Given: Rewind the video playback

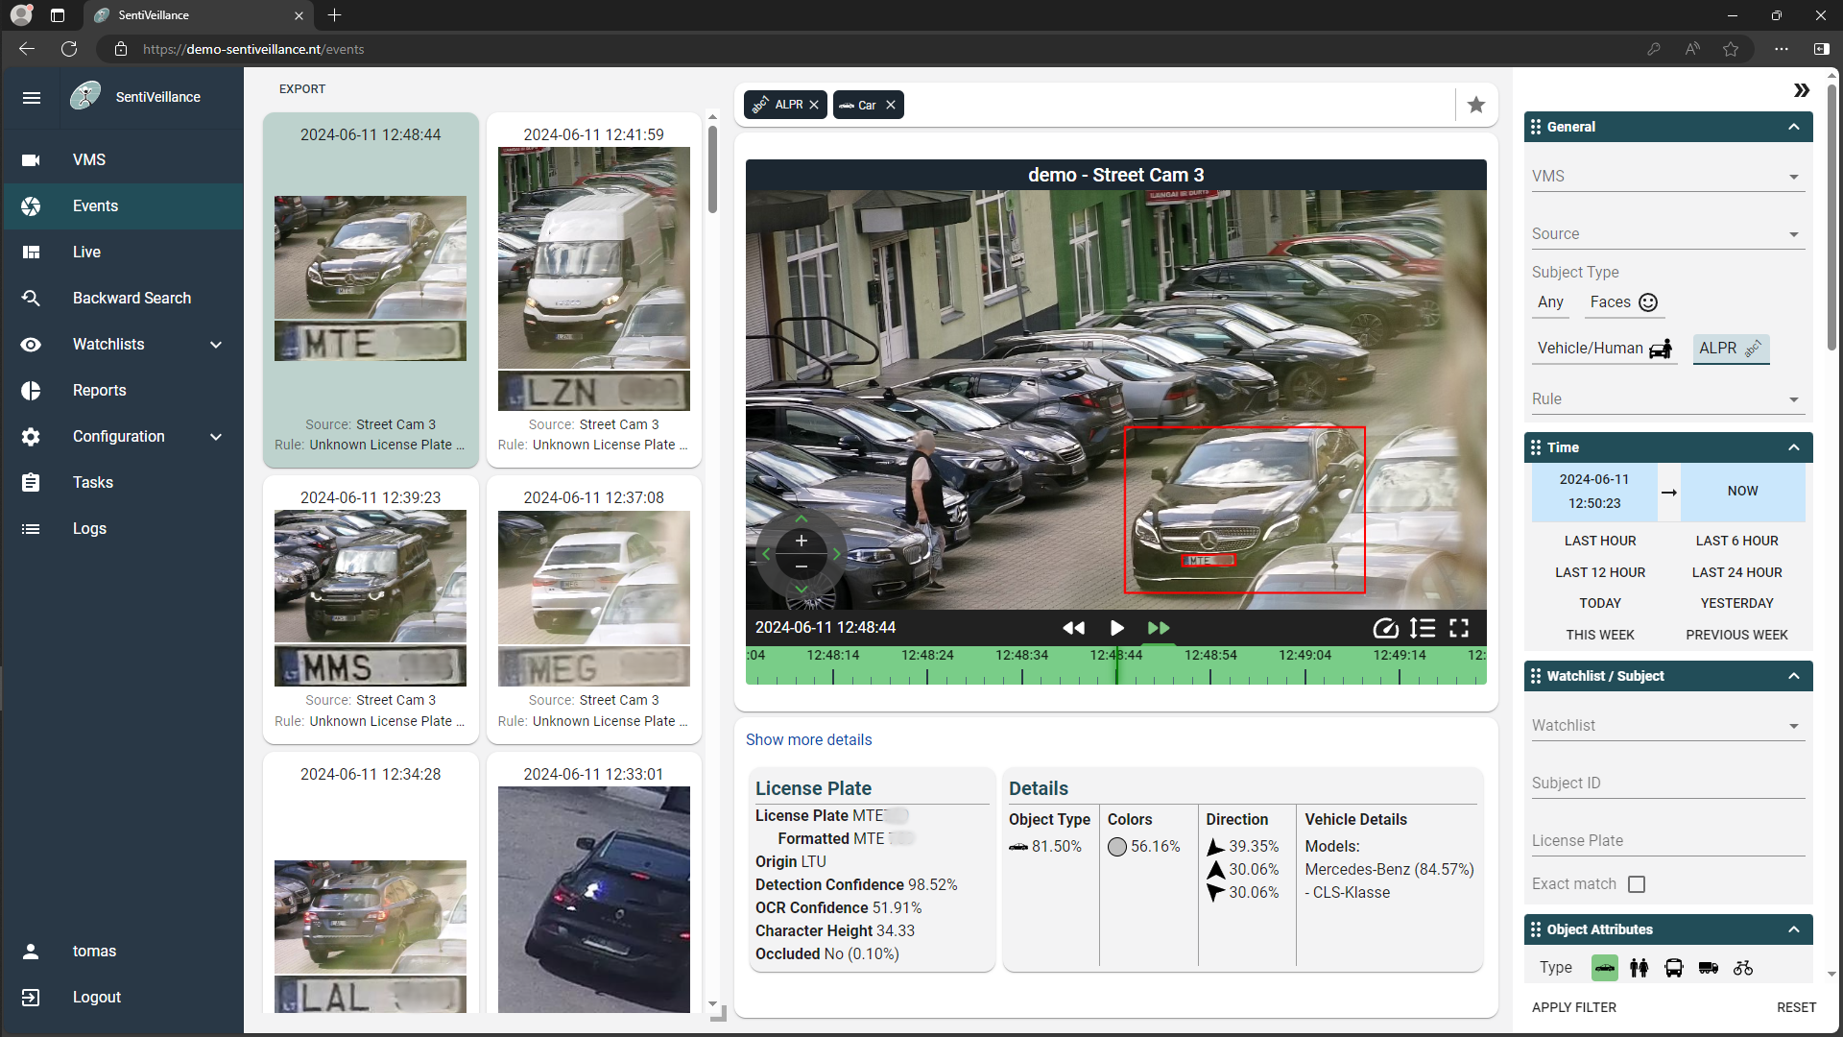Looking at the screenshot, I should point(1073,628).
